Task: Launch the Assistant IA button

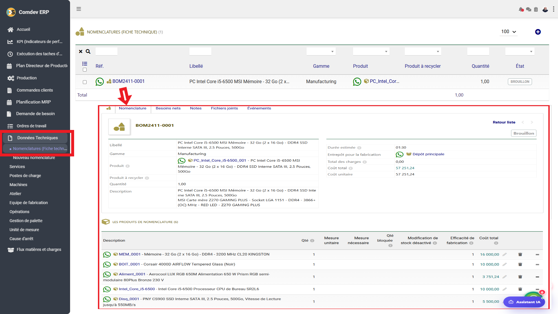Action: (524, 302)
